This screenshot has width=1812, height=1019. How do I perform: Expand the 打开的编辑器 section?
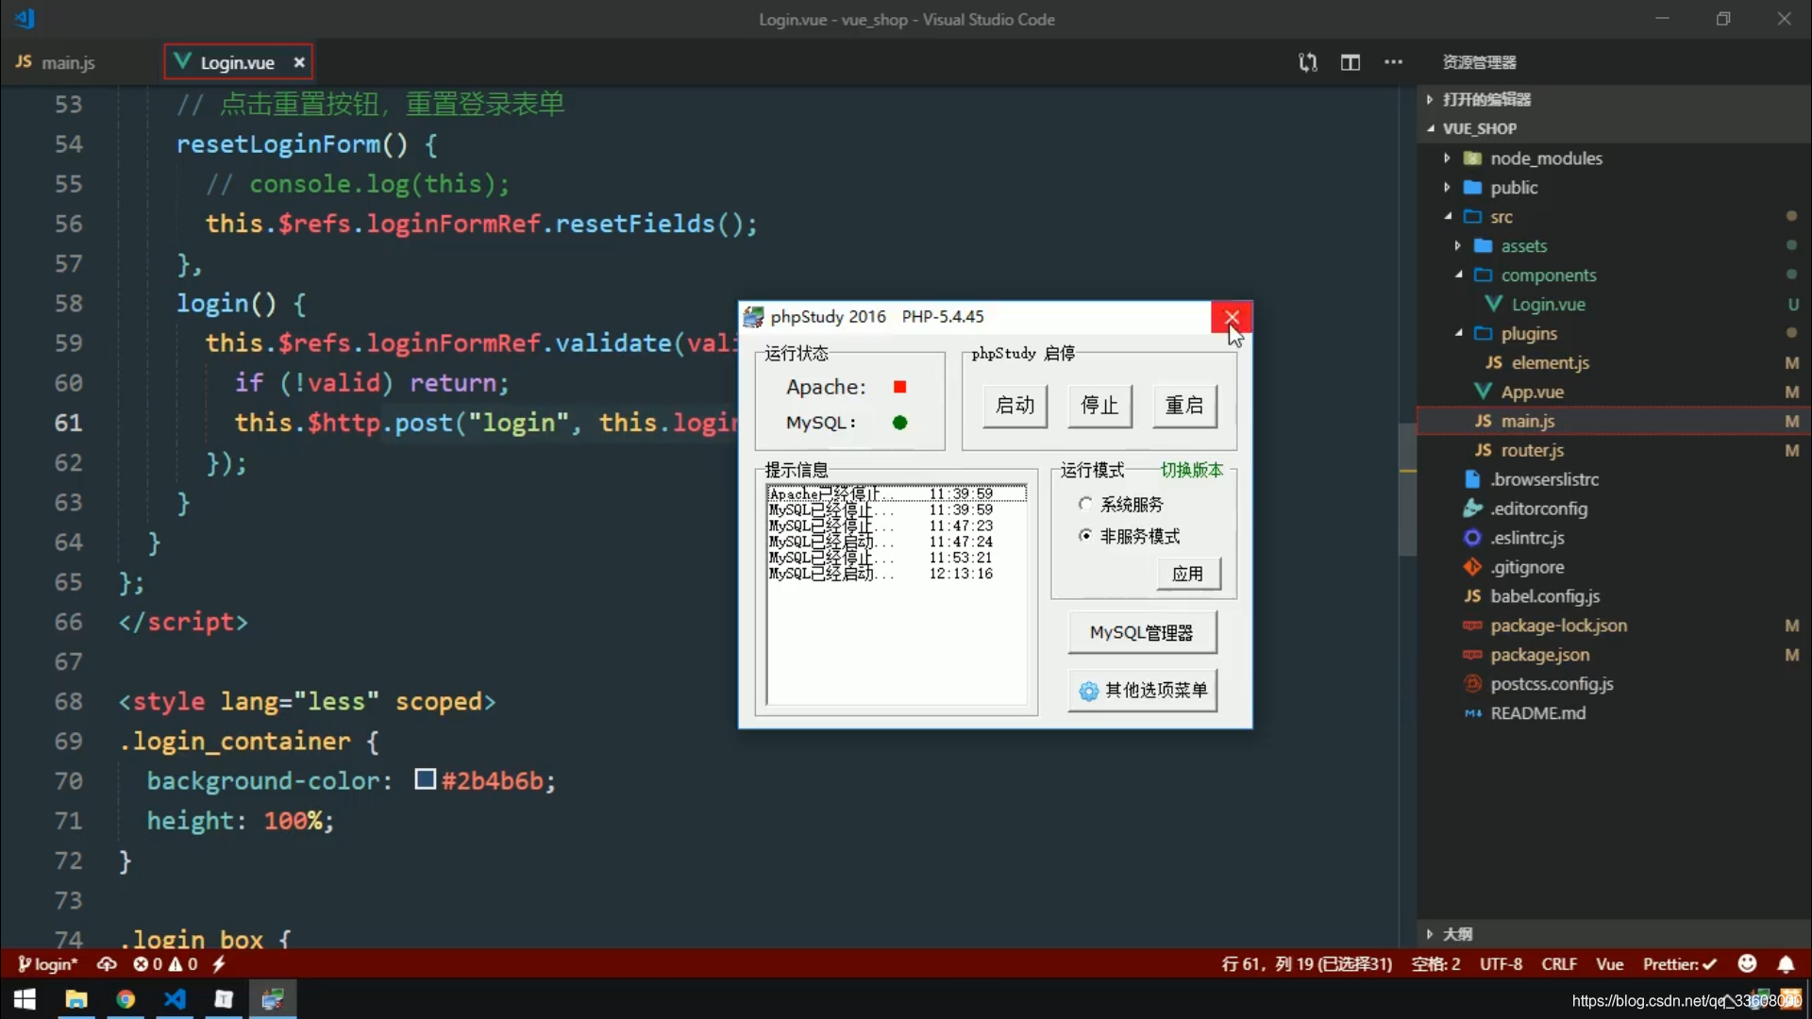pyautogui.click(x=1614, y=99)
